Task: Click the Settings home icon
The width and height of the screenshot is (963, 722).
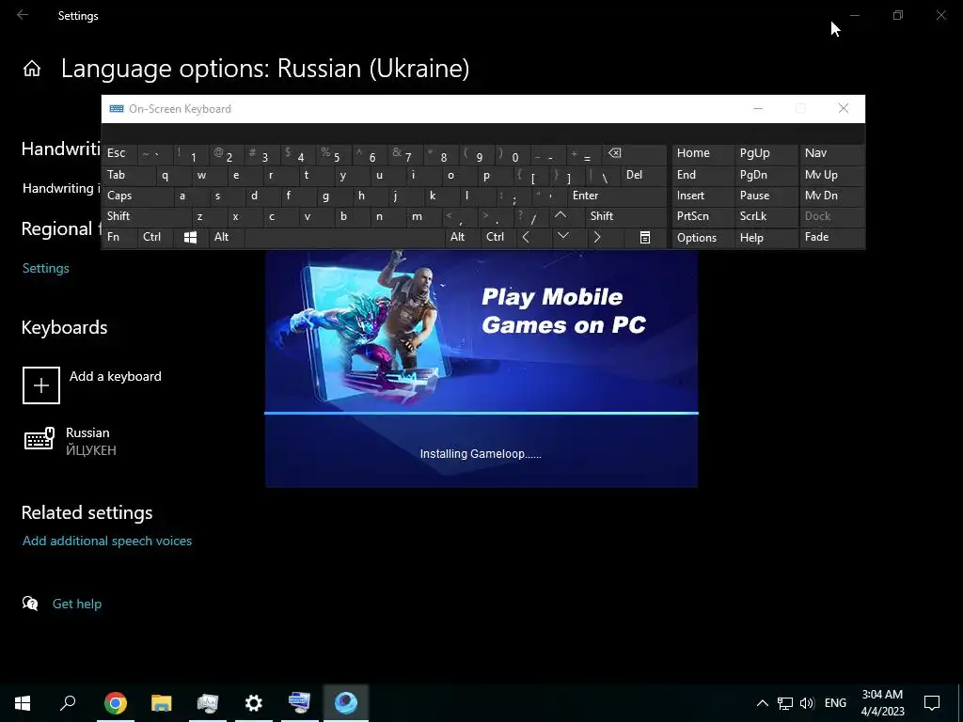Action: (32, 69)
